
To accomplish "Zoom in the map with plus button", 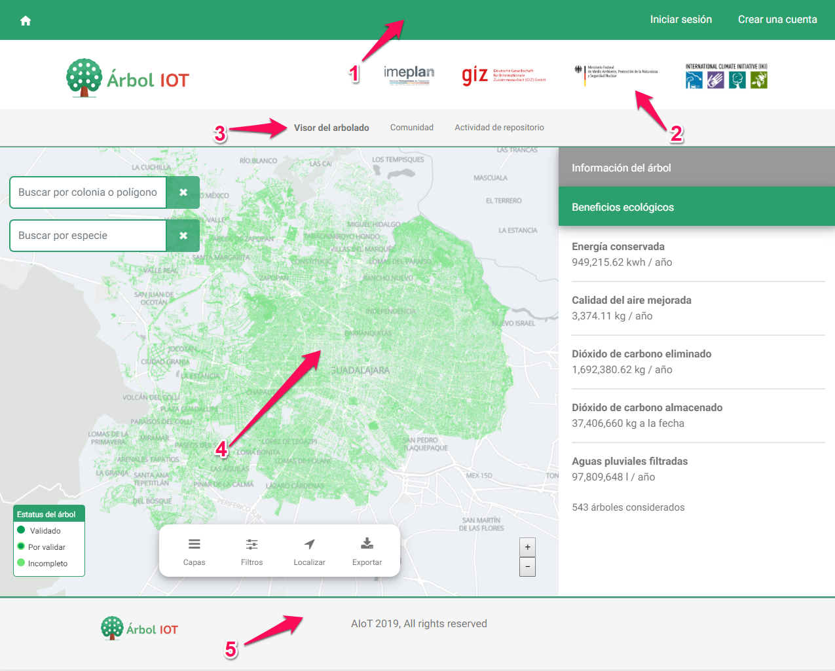I will pyautogui.click(x=527, y=547).
